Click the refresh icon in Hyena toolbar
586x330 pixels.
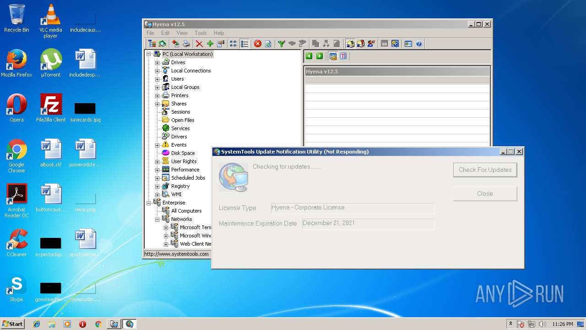point(268,44)
